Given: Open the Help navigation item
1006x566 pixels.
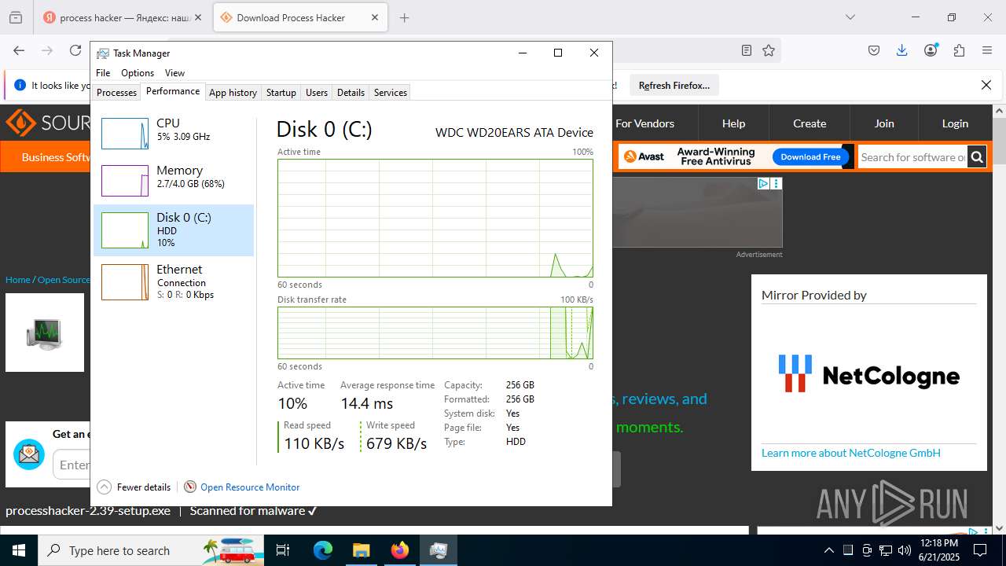Looking at the screenshot, I should click(x=733, y=123).
